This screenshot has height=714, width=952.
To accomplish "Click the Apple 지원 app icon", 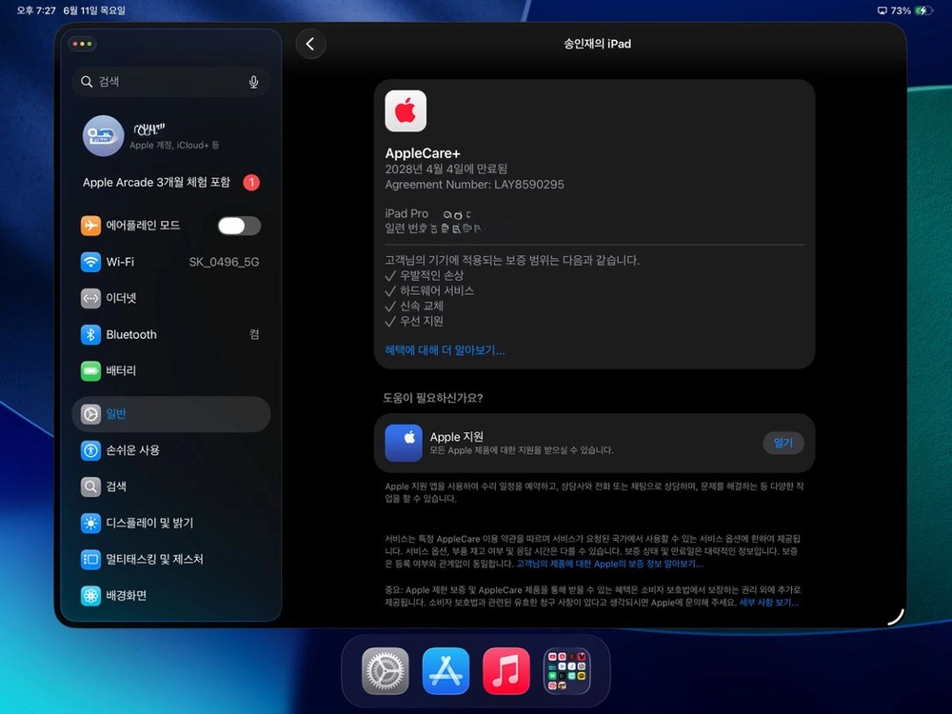I will click(x=404, y=443).
